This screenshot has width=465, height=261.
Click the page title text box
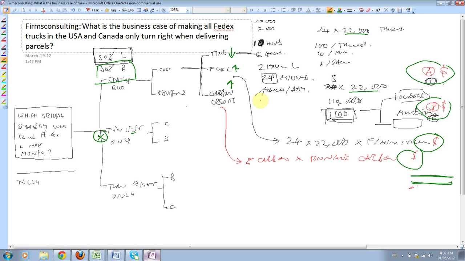click(137, 36)
